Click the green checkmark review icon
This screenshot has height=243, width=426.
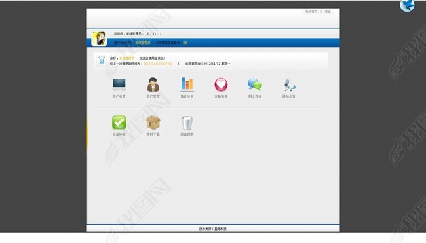click(119, 122)
